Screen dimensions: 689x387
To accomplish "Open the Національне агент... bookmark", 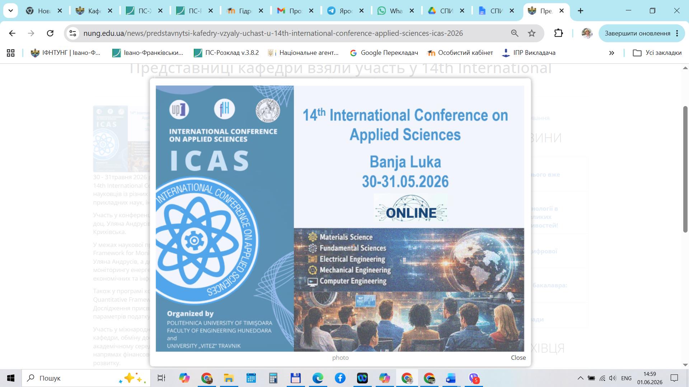I will click(x=303, y=53).
